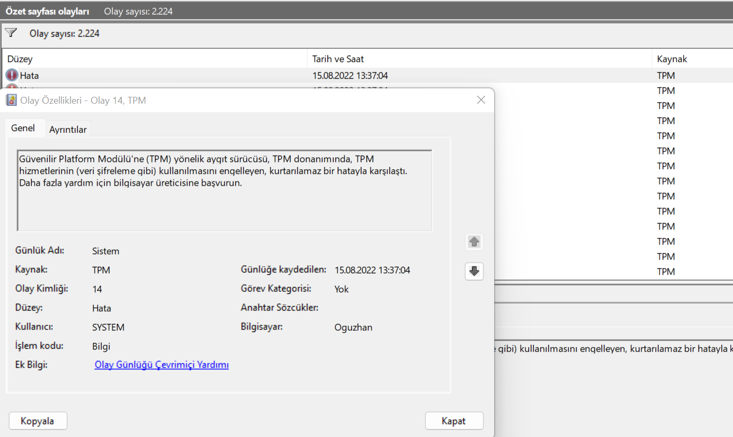The width and height of the screenshot is (733, 437).
Task: Go to previous event with up arrow
Action: [474, 242]
